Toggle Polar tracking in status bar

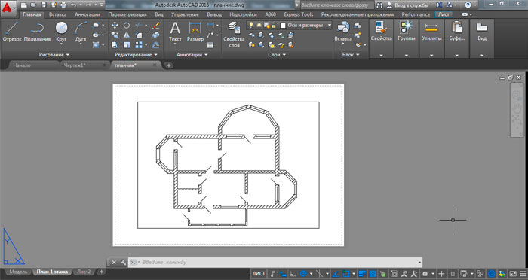coord(303,274)
